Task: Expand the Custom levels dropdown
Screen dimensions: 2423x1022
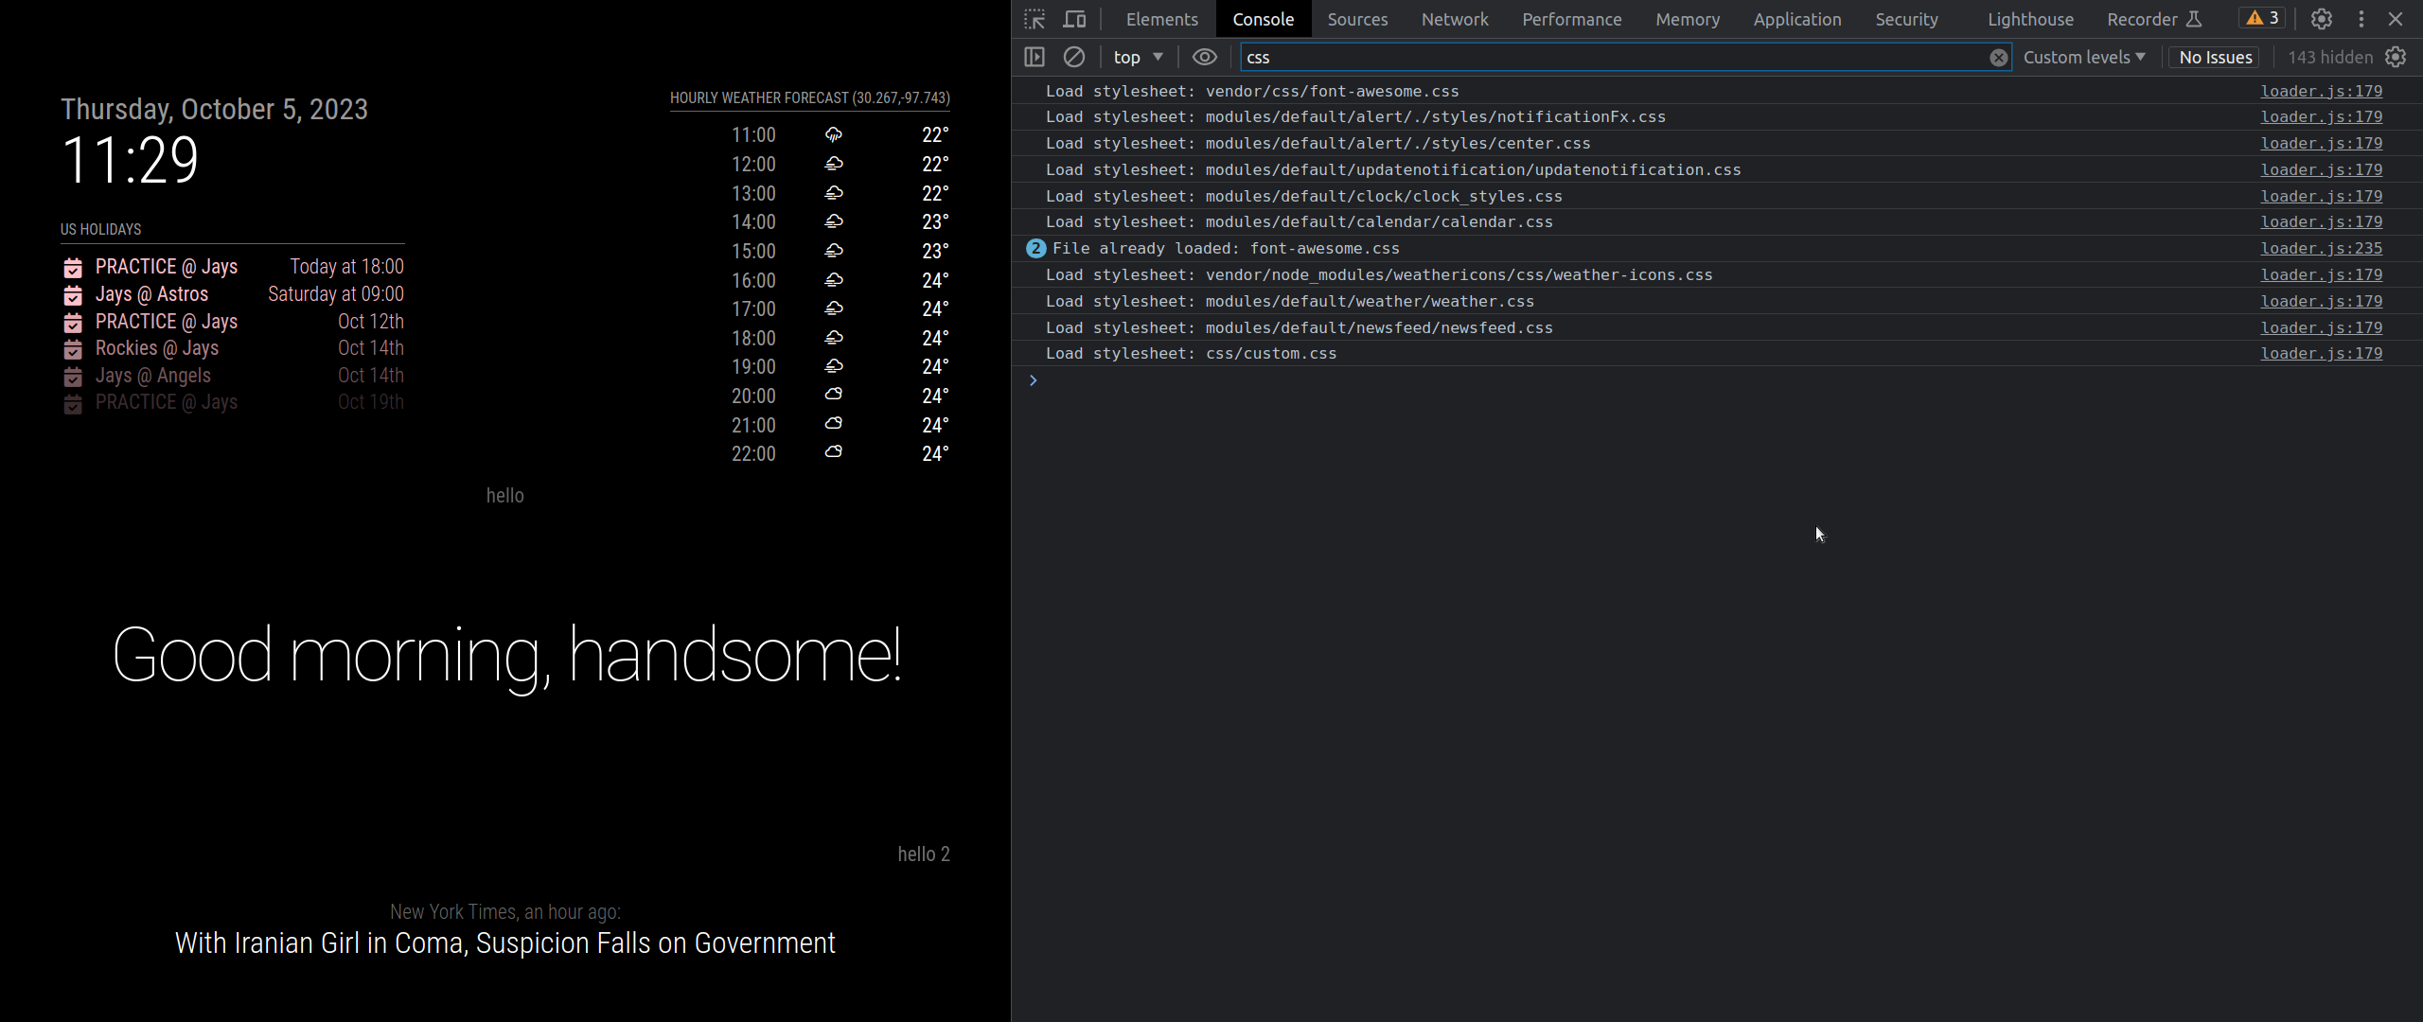Action: pos(2084,58)
